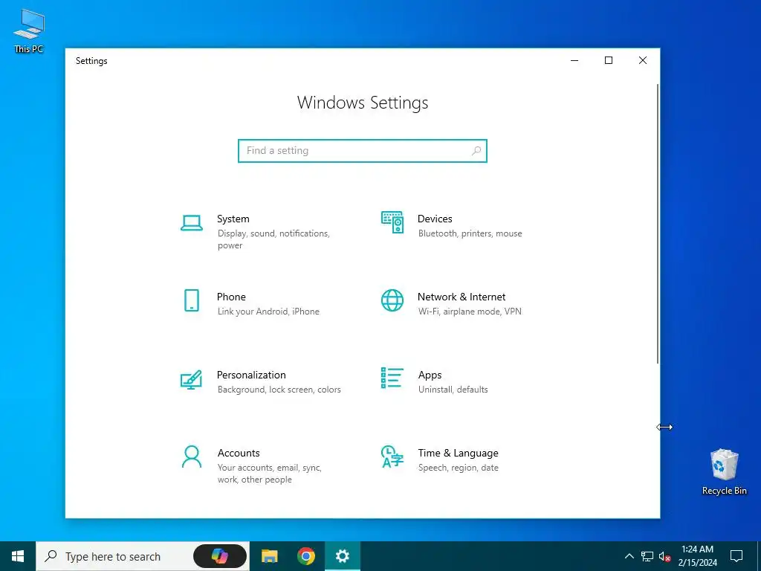This screenshot has height=571, width=761.
Task: Open the Apps settings label
Action: click(x=430, y=375)
